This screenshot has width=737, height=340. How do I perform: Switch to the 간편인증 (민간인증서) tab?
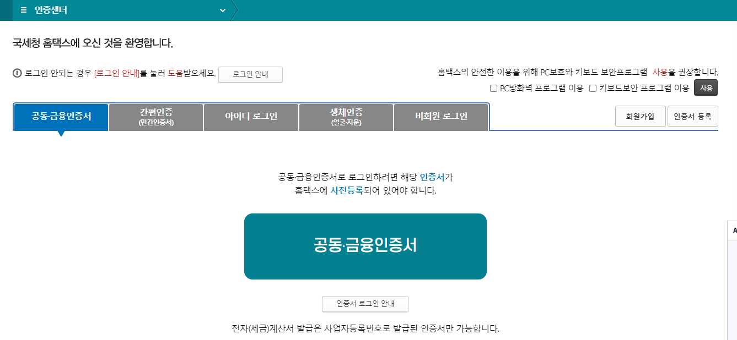pos(156,117)
